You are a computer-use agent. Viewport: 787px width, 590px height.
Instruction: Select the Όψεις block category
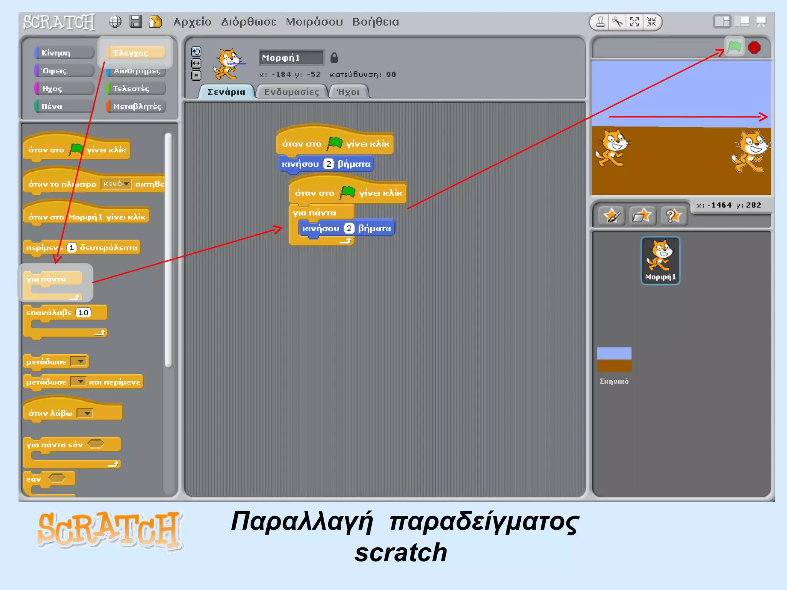(x=64, y=71)
